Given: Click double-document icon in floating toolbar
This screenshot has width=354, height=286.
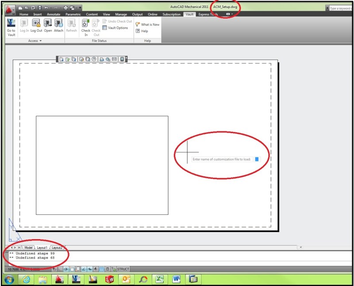Looking at the screenshot, I should (73, 59).
